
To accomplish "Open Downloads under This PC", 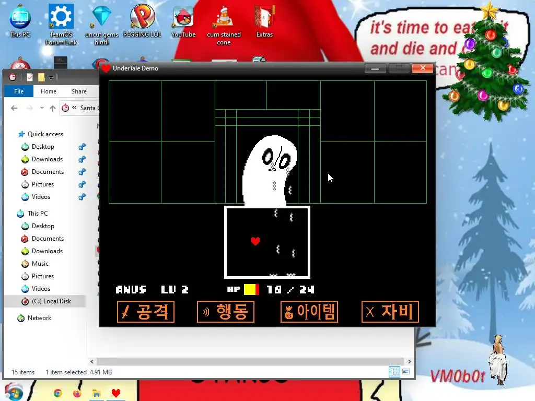I will click(x=47, y=251).
